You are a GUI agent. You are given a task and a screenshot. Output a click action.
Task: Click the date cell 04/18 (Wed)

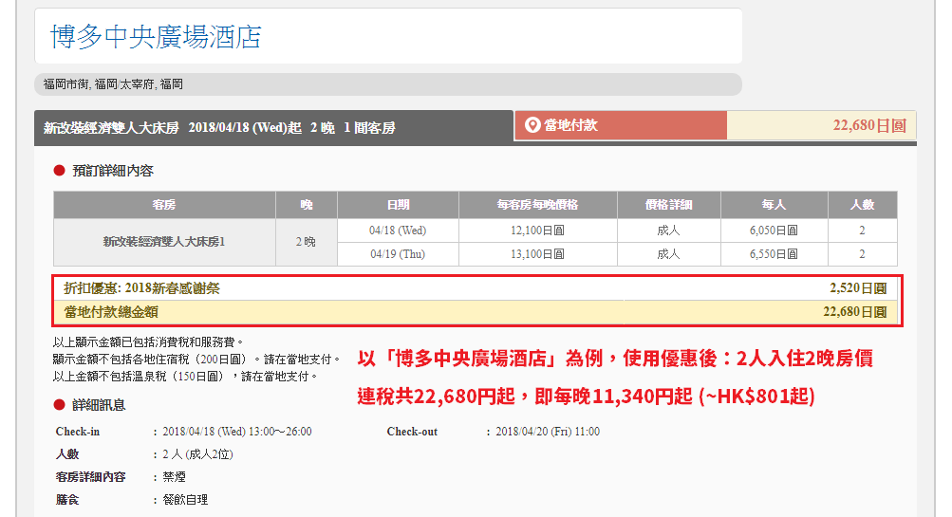[398, 231]
